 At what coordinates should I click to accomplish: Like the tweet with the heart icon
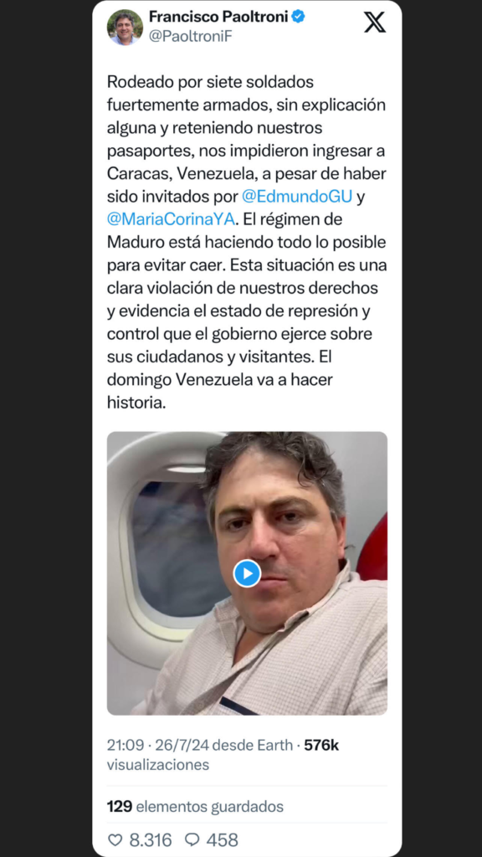(x=115, y=839)
